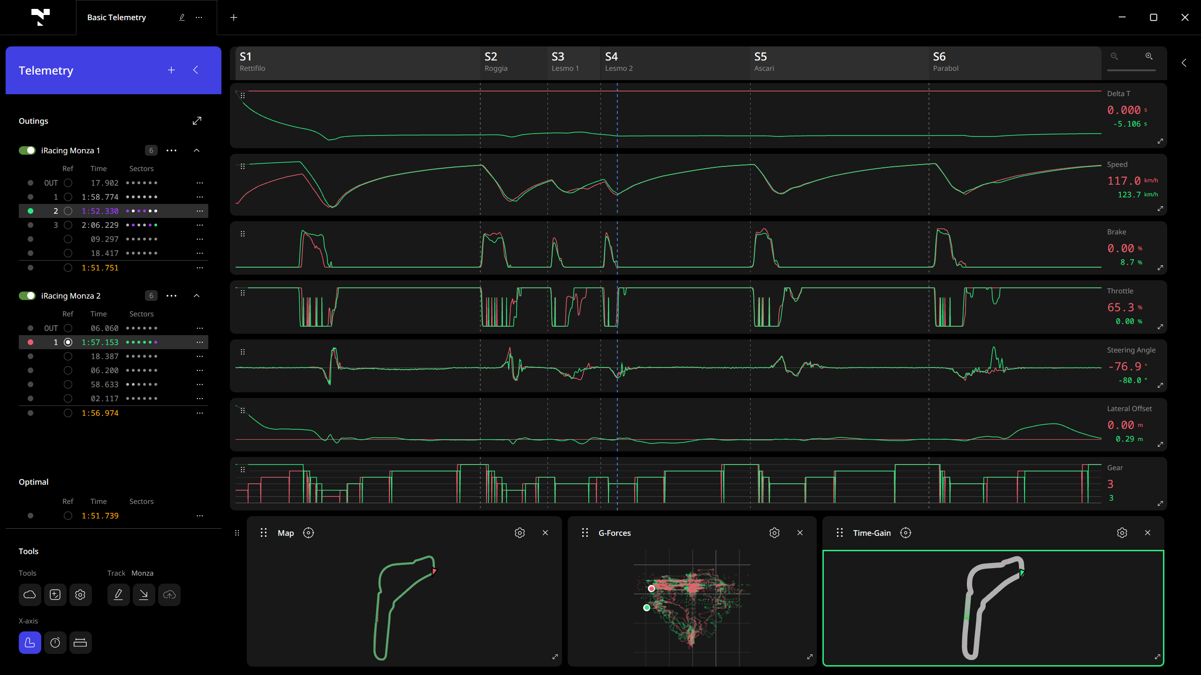The width and height of the screenshot is (1201, 675).
Task: Click Time-Gain target locator icon
Action: pyautogui.click(x=905, y=533)
